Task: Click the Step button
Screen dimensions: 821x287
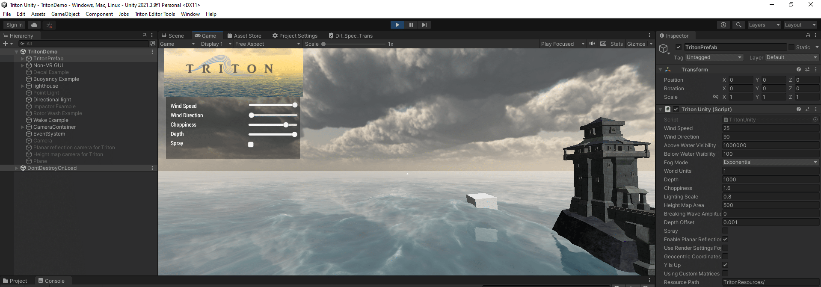Action: [424, 25]
